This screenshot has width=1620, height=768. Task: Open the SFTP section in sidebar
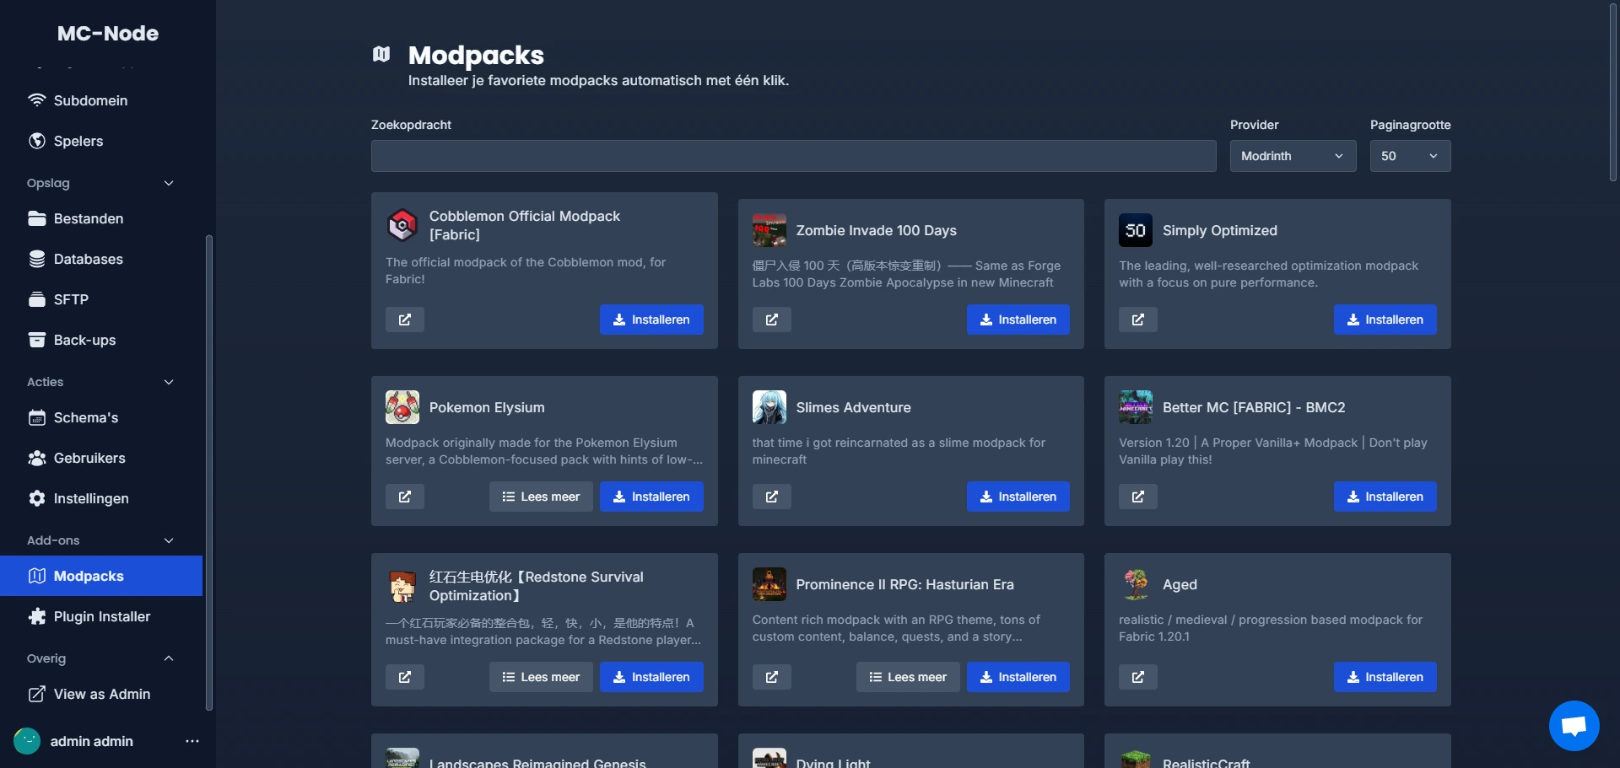[71, 299]
